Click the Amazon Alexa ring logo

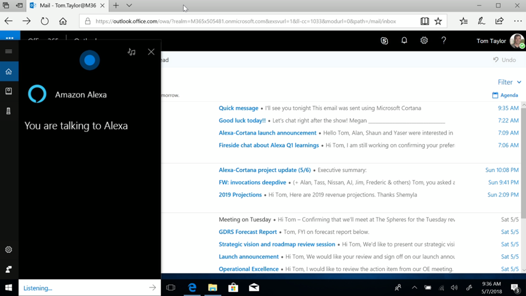coord(37,94)
